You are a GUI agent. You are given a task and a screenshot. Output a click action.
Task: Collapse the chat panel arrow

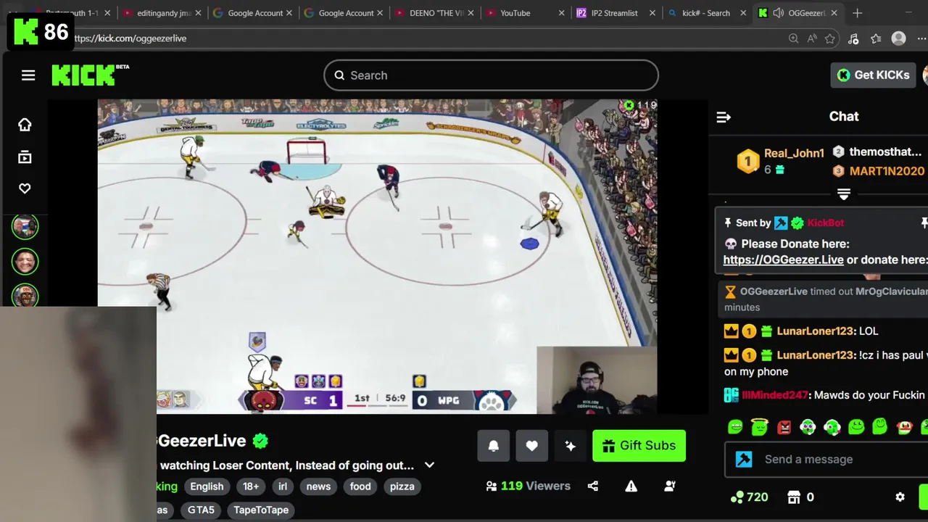point(724,117)
